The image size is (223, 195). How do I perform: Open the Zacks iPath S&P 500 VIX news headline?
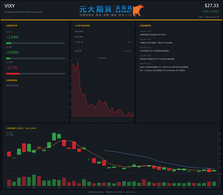point(164,69)
